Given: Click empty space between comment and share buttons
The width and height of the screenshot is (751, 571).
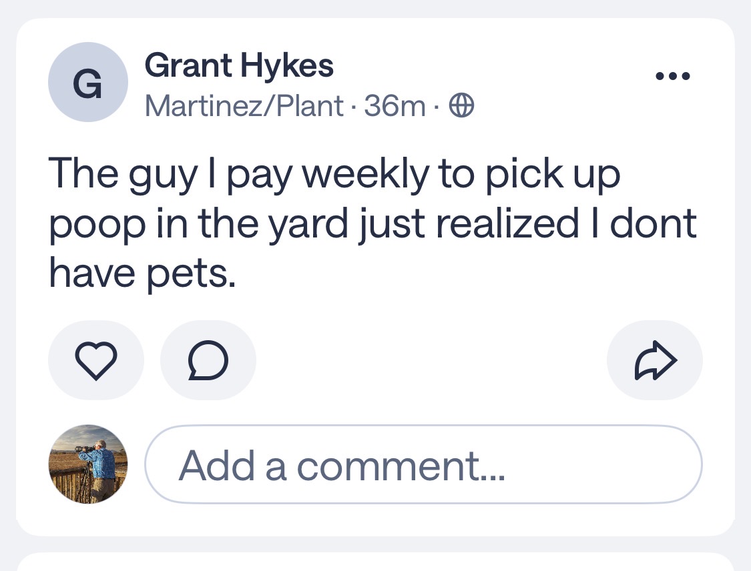Looking at the screenshot, I should [x=431, y=360].
